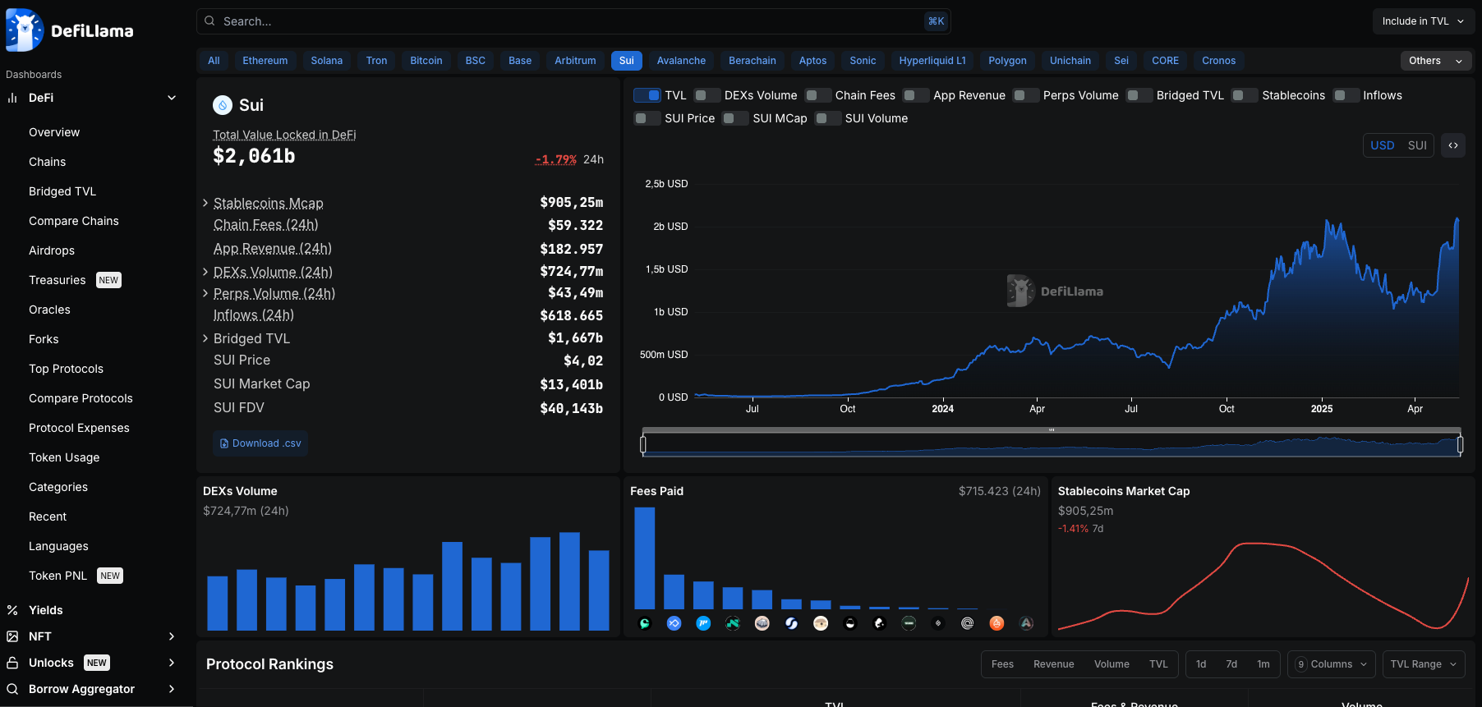Select the Ethereum chain tab
The width and height of the screenshot is (1482, 707).
(265, 61)
